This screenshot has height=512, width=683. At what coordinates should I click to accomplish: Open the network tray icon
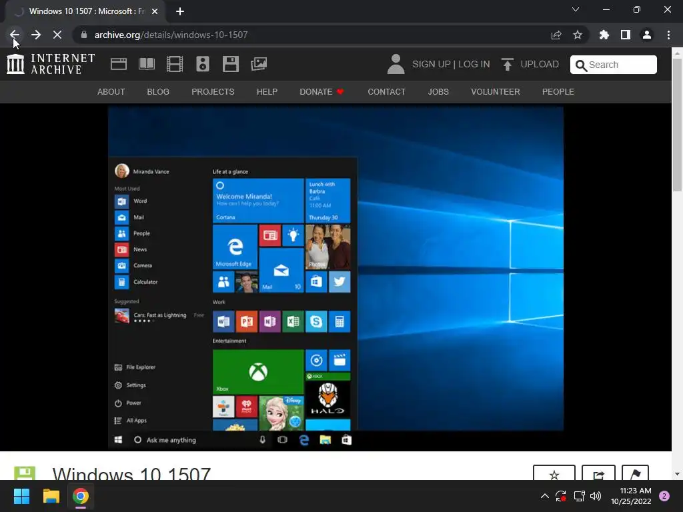(x=579, y=496)
